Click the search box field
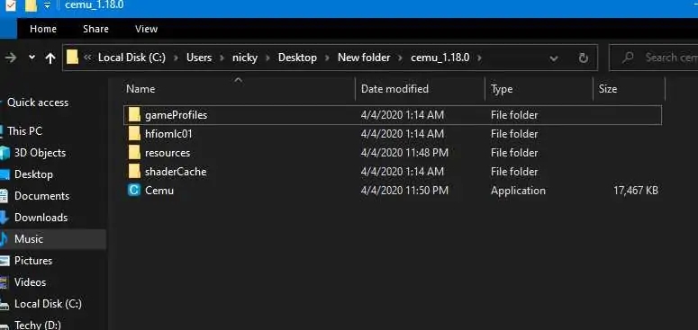This screenshot has height=330, width=698. pyautogui.click(x=654, y=58)
